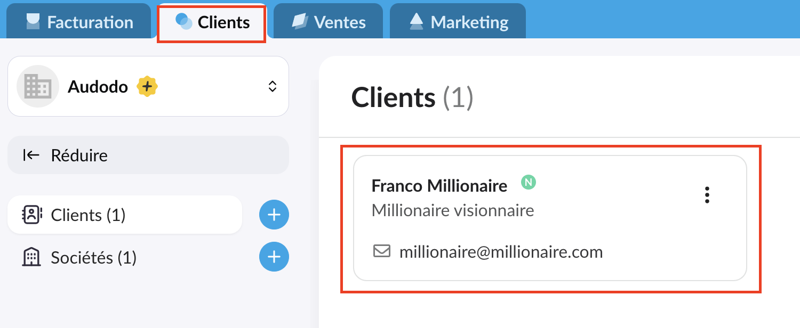Open the Marketing tab

coord(458,22)
